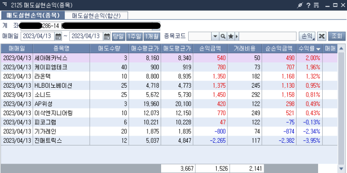Select the 소니드 row
Screen dimensions: 347x173
pos(169,95)
